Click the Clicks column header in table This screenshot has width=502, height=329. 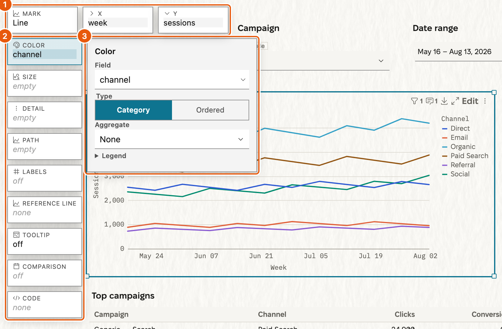click(404, 314)
